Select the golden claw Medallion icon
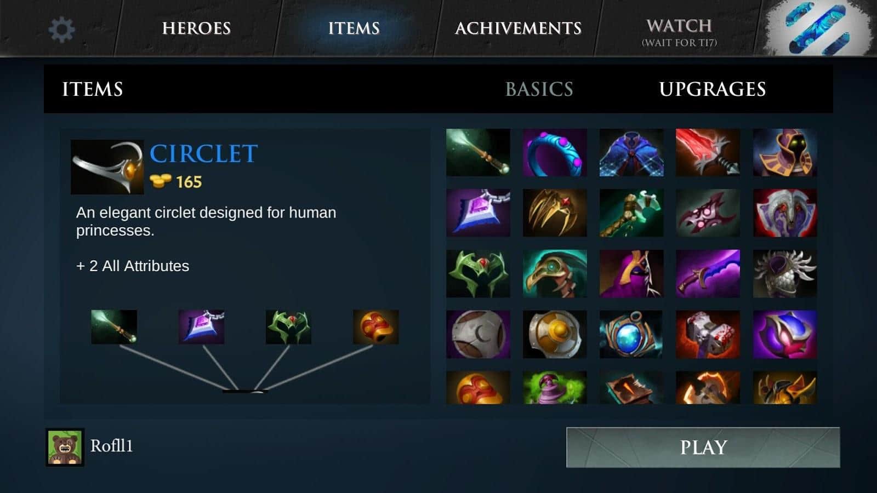This screenshot has width=877, height=493. tap(555, 213)
